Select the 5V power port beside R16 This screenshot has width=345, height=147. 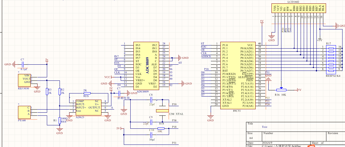299,90
